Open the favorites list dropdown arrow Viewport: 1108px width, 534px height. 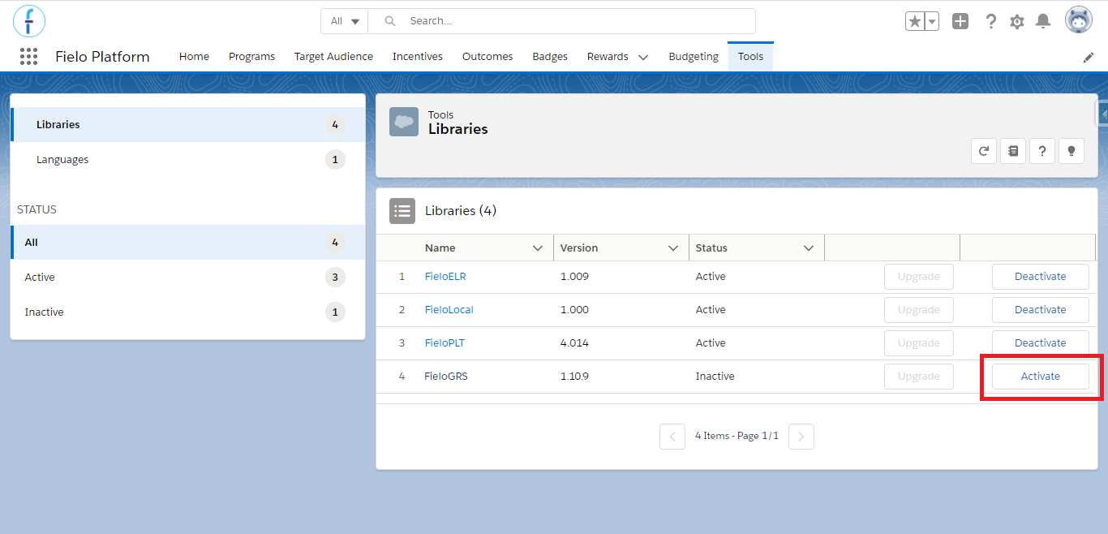[932, 22]
